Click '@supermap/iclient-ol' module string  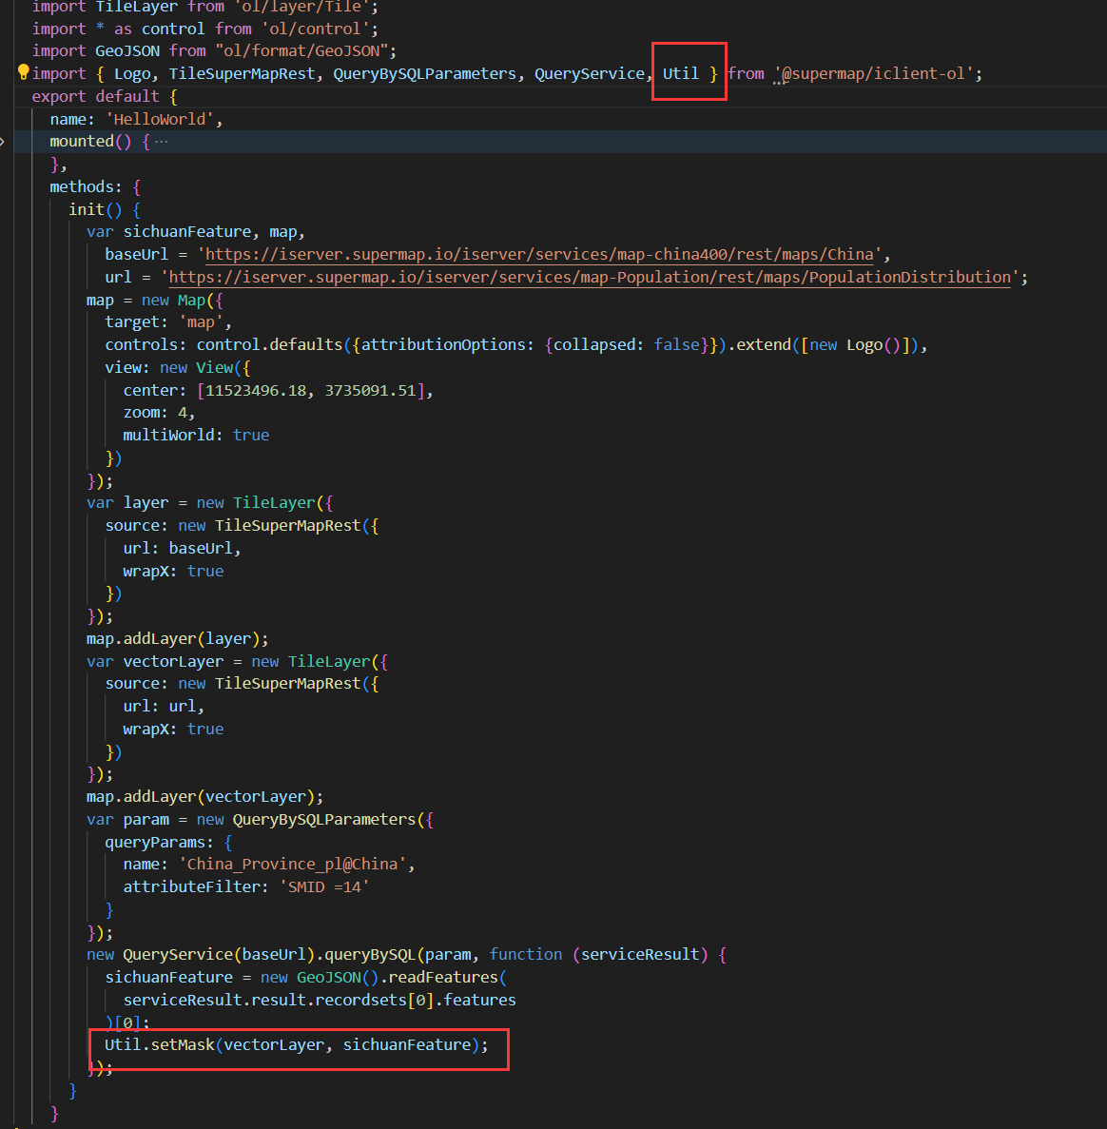pyautogui.click(x=873, y=73)
